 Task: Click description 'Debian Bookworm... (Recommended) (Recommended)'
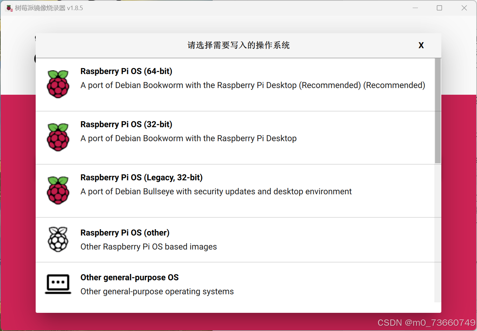click(x=253, y=85)
